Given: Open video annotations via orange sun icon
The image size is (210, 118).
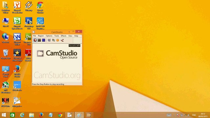Looking at the screenshot, I should tap(58, 40).
